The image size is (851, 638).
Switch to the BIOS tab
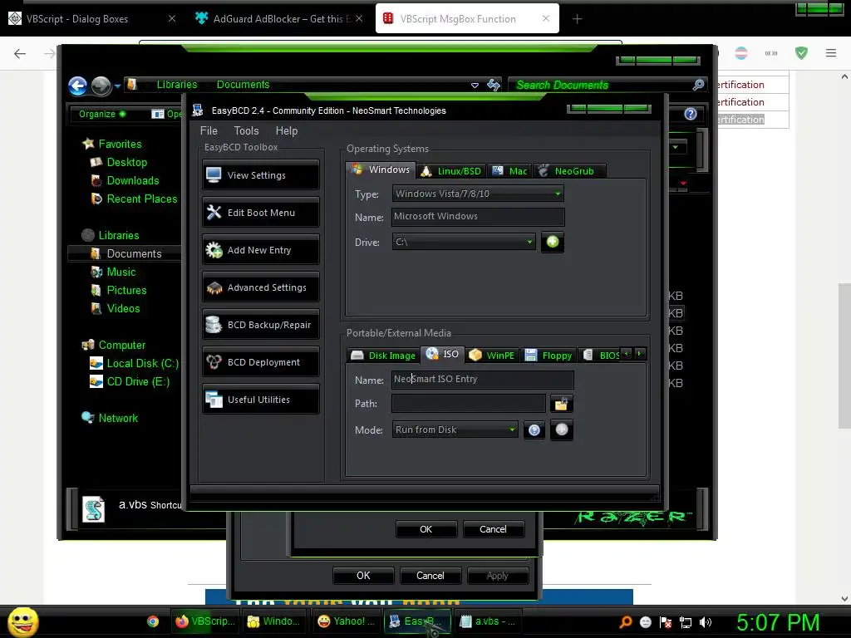click(x=601, y=356)
